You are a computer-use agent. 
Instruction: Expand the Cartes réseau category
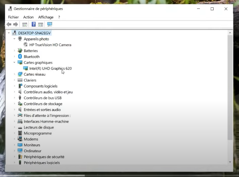pos(14,75)
